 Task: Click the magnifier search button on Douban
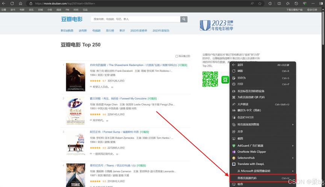(184, 19)
